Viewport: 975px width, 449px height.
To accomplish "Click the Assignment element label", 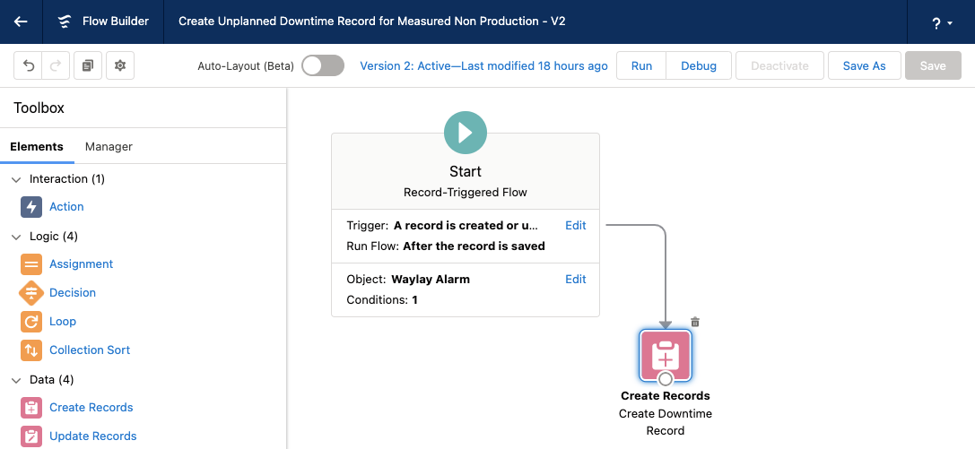I will pyautogui.click(x=82, y=264).
